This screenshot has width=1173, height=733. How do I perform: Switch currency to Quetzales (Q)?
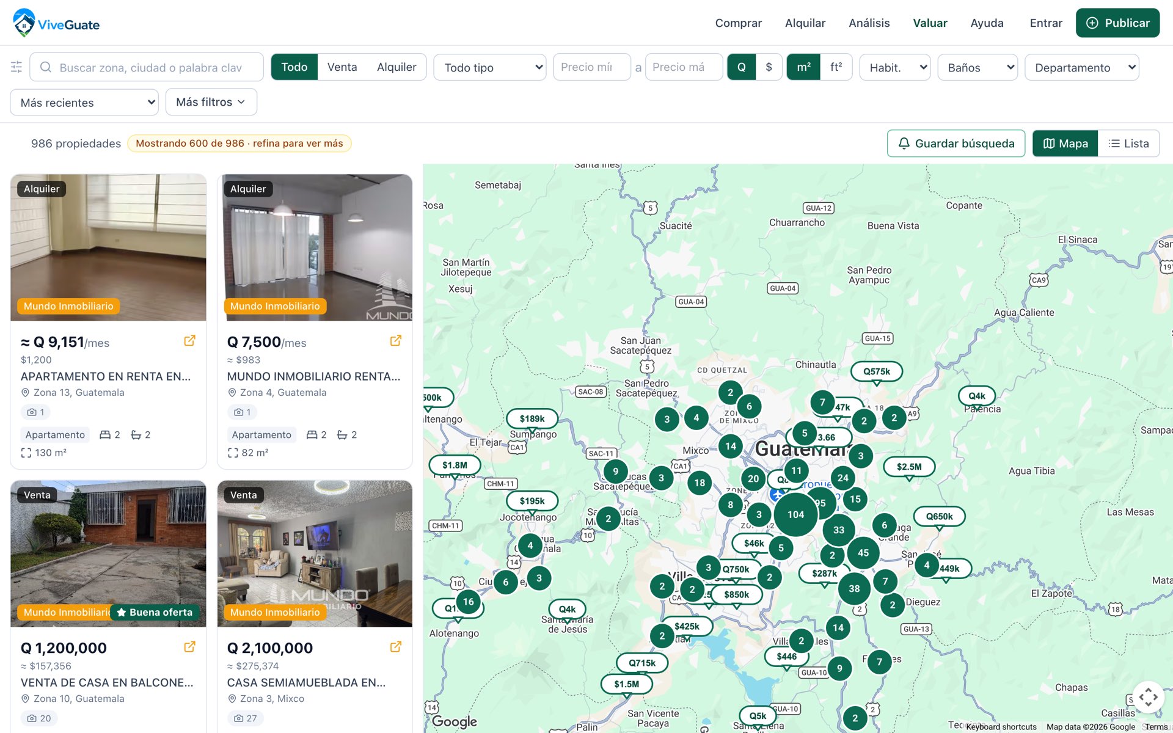(741, 67)
